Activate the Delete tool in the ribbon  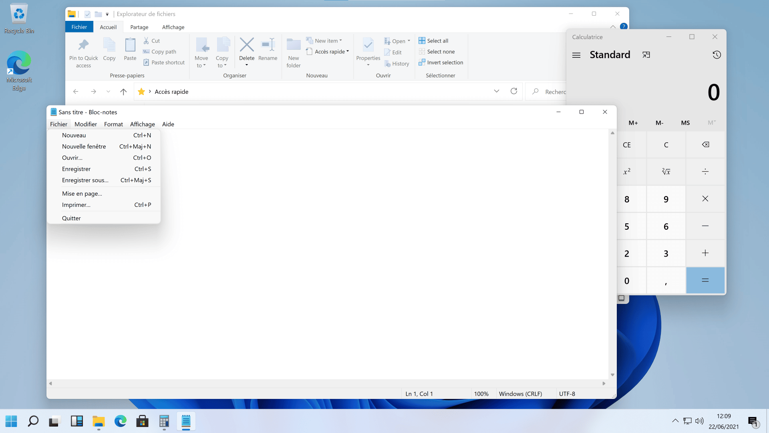pos(247,50)
